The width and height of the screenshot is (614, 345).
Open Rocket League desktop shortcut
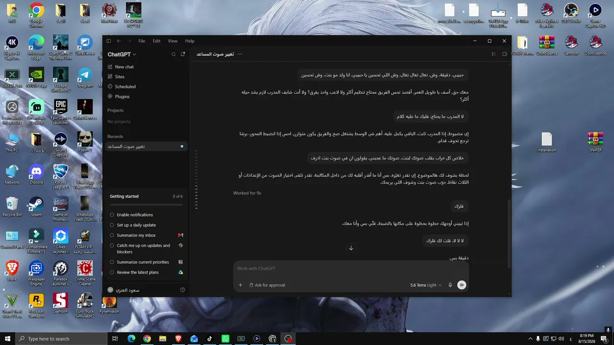coord(60,176)
